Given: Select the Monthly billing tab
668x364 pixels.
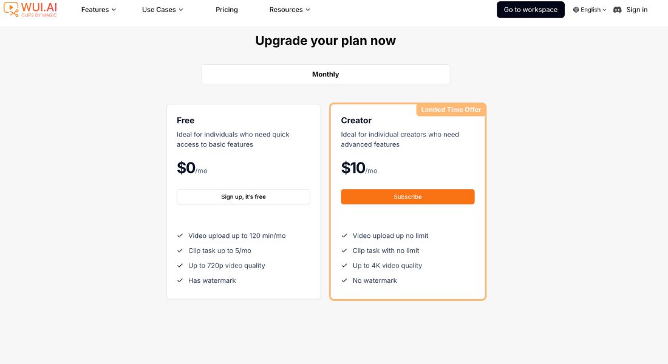Looking at the screenshot, I should (325, 74).
